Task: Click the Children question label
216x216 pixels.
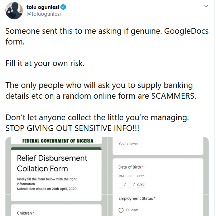Action: tap(24, 213)
